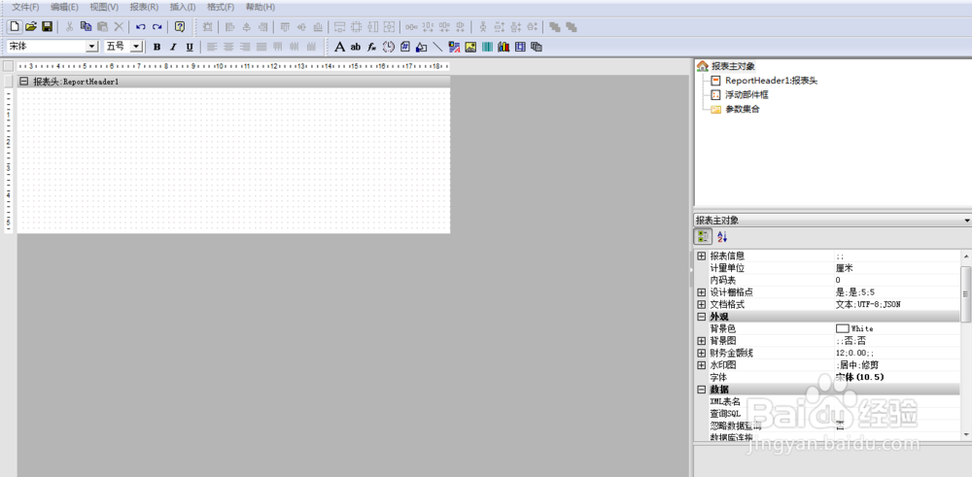Sort properties alphabetically with AZ icon

pyautogui.click(x=722, y=236)
